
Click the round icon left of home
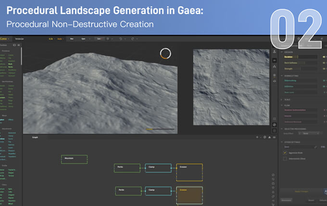[x=264, y=137]
